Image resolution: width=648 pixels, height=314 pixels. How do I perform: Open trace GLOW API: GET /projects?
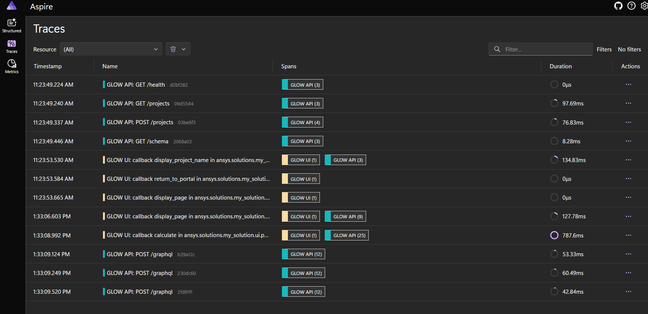coord(138,103)
